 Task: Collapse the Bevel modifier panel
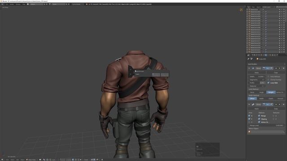tap(249, 68)
